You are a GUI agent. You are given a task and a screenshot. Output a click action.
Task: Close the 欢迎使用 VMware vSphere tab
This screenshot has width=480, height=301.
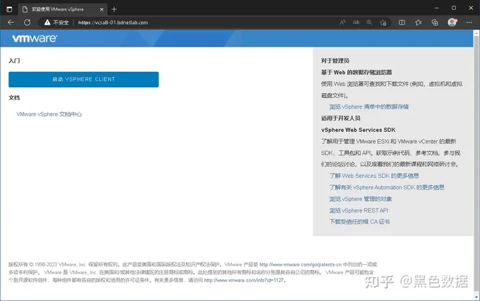(x=101, y=9)
